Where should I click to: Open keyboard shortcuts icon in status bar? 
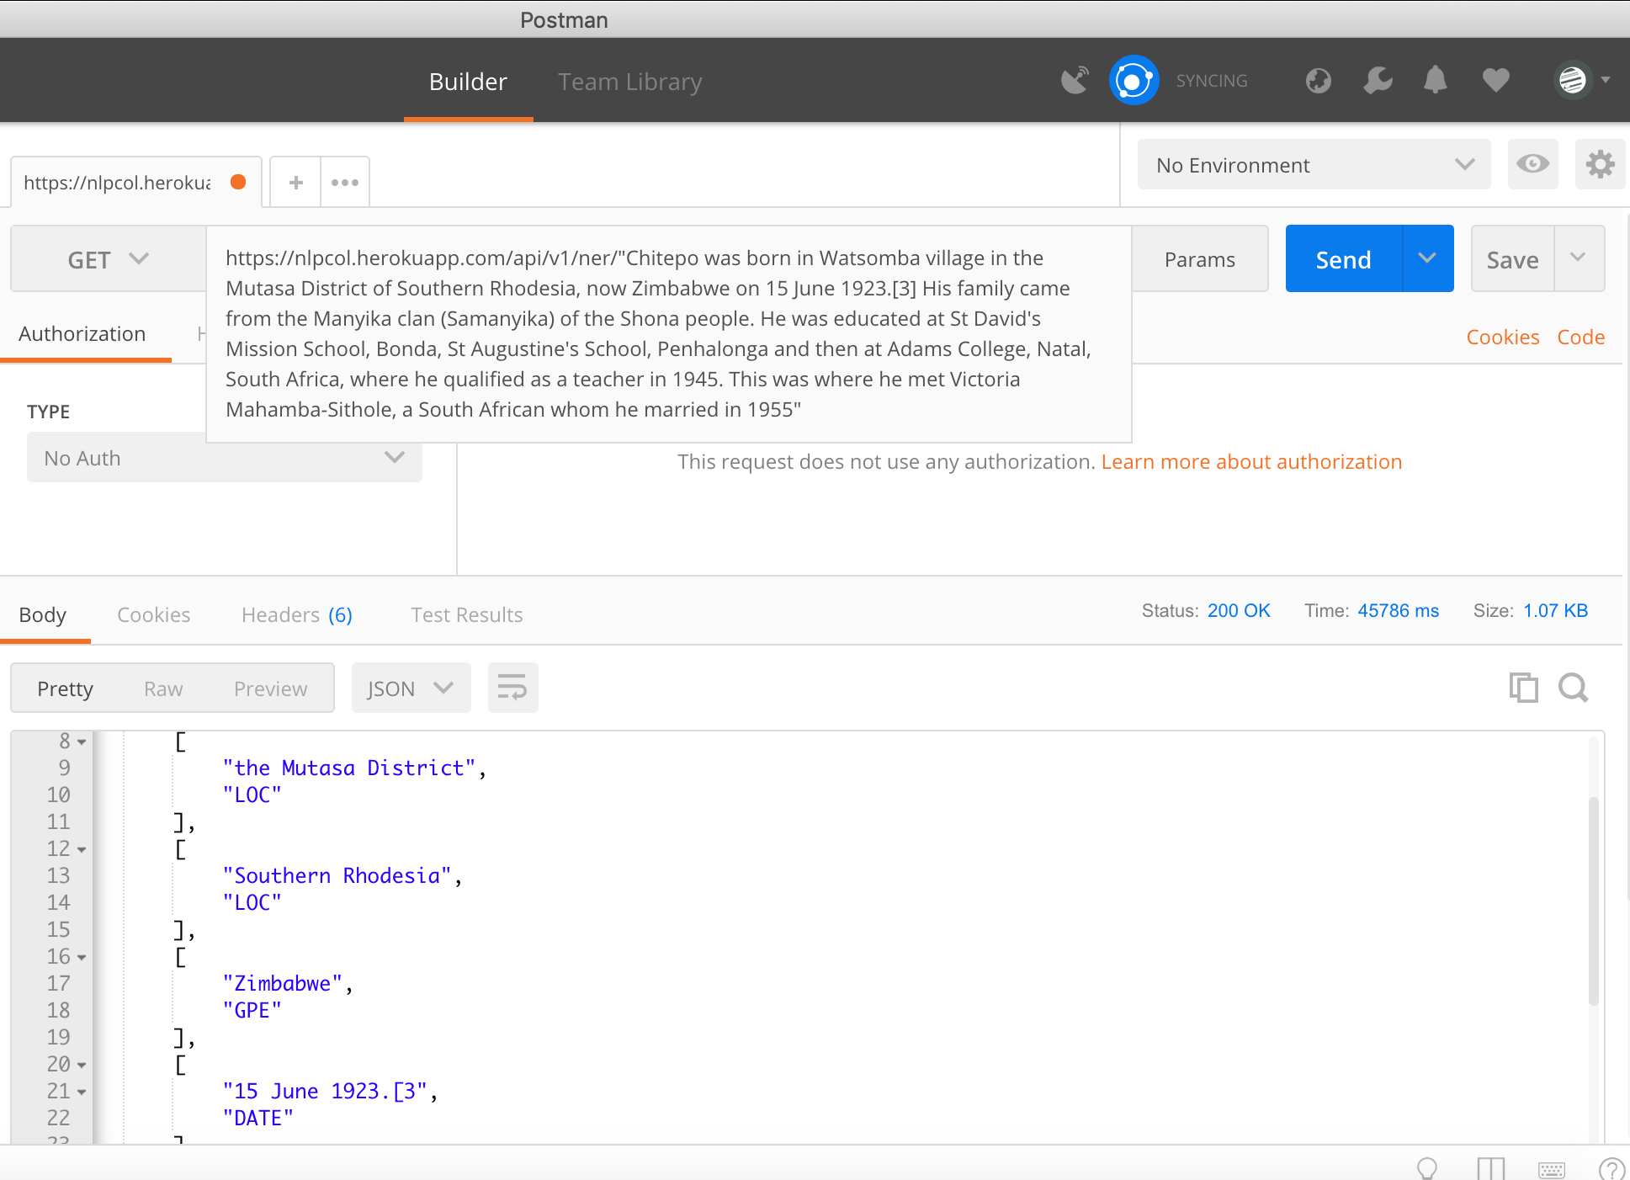point(1552,1169)
